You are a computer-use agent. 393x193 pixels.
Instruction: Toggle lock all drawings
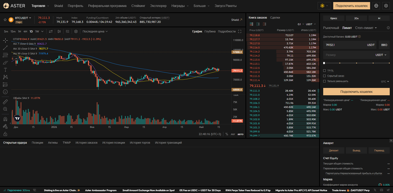[5, 134]
